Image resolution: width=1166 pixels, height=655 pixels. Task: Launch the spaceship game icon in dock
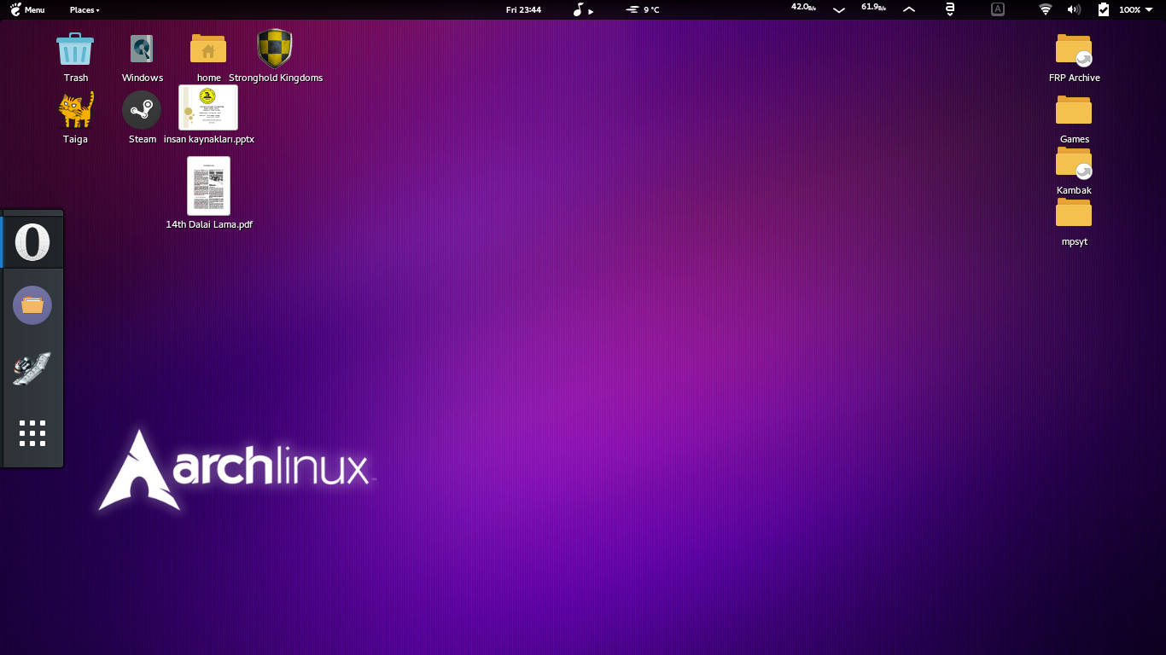coord(32,368)
